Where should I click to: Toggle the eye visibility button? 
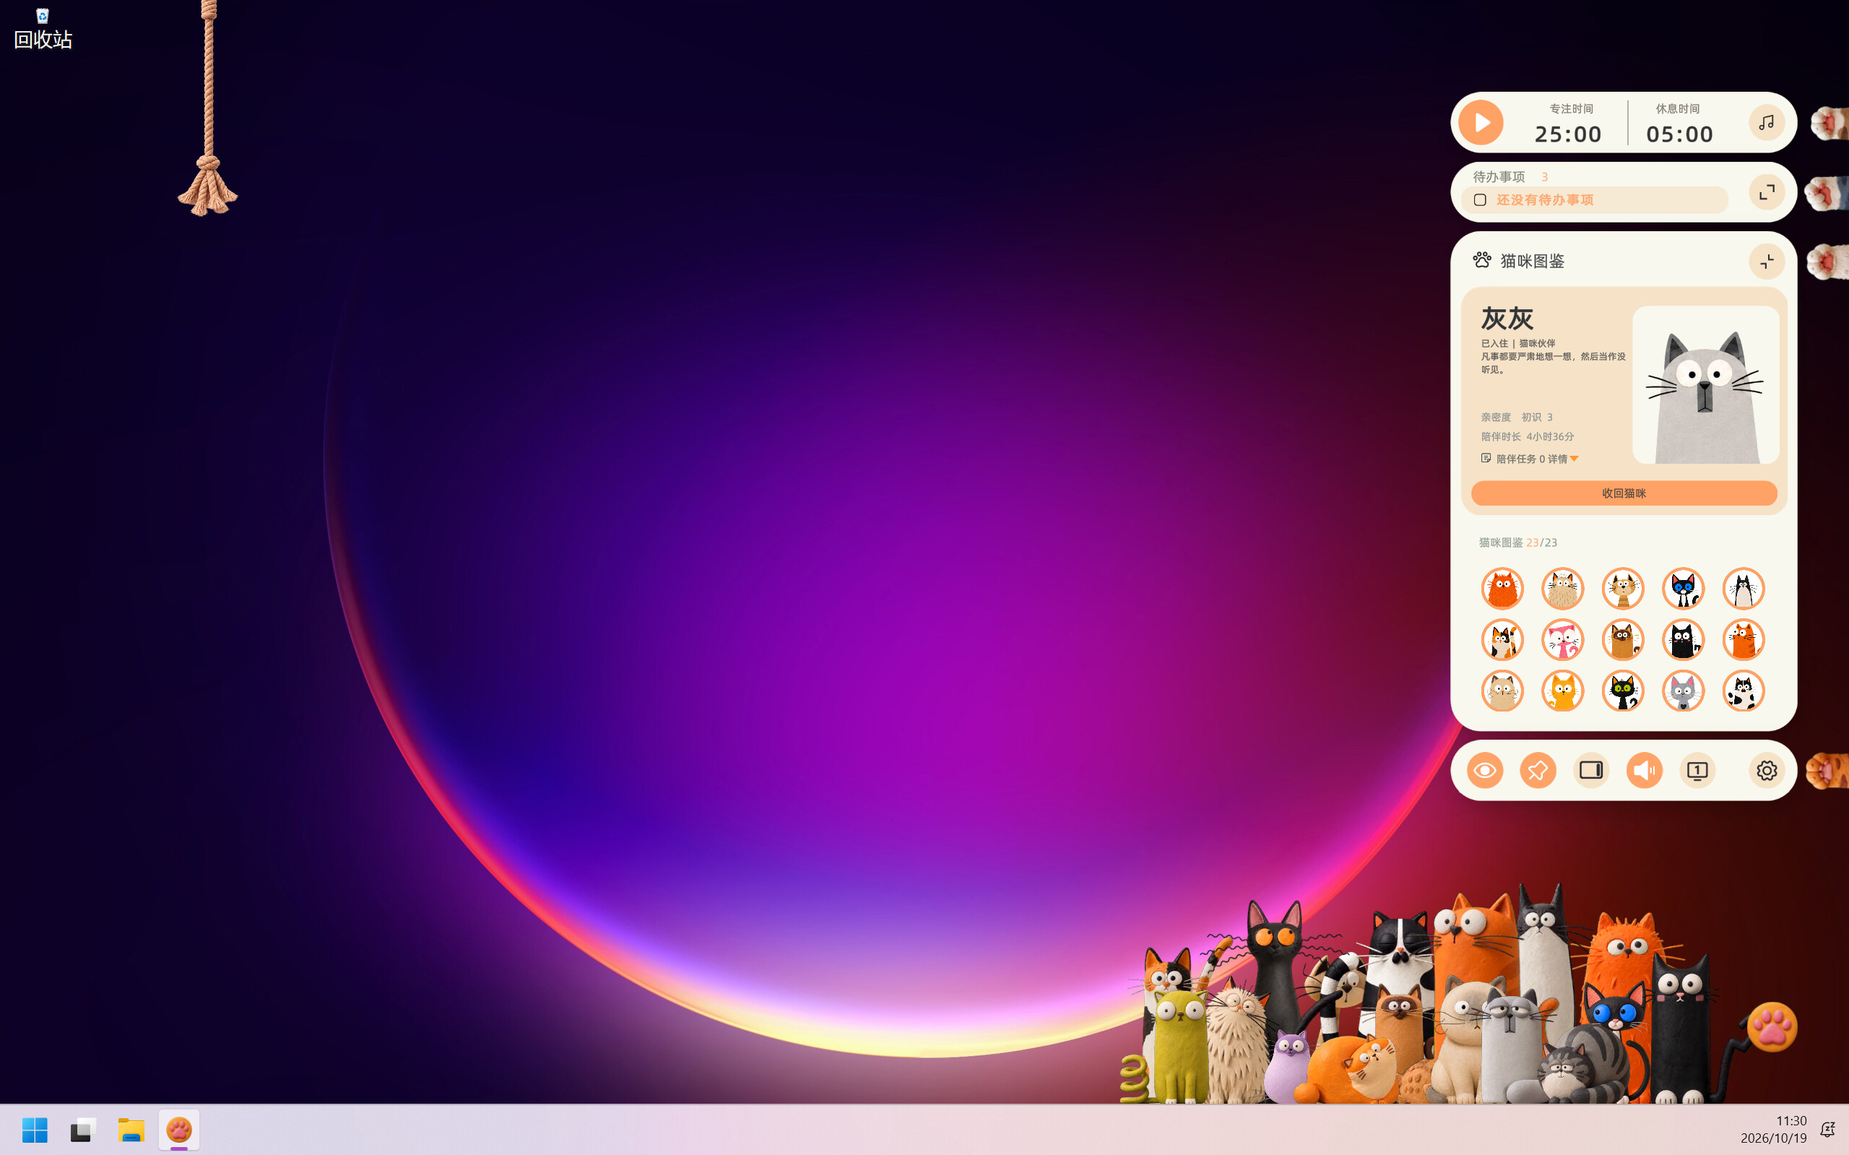1485,770
